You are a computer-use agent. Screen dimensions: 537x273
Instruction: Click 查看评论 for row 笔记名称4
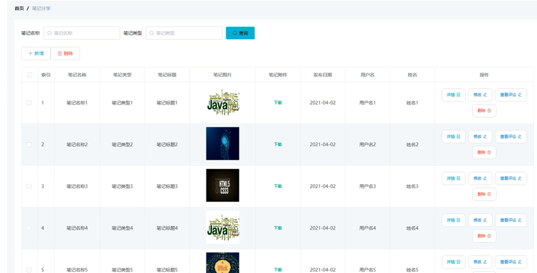coord(511,220)
